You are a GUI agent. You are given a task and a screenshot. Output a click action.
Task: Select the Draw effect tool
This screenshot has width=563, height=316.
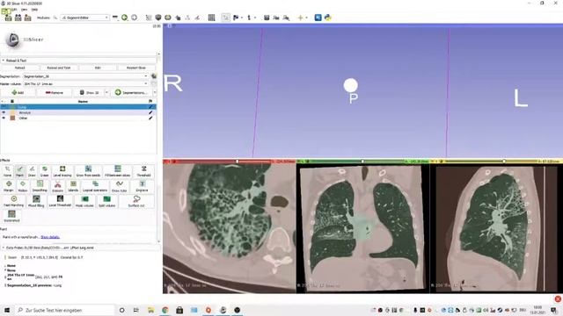32,171
